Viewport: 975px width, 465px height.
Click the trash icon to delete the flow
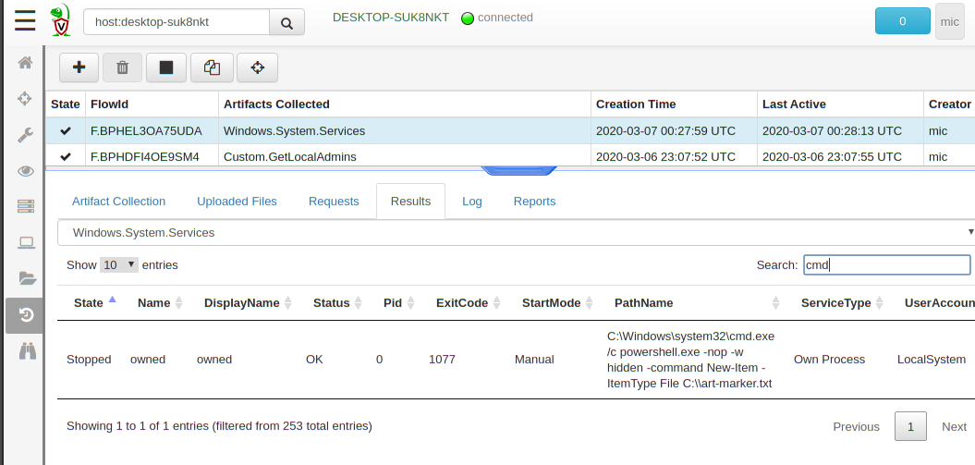122,67
